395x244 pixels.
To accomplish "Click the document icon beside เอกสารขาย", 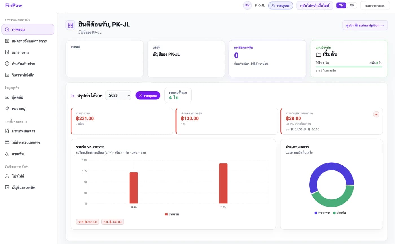I will click(x=7, y=52).
